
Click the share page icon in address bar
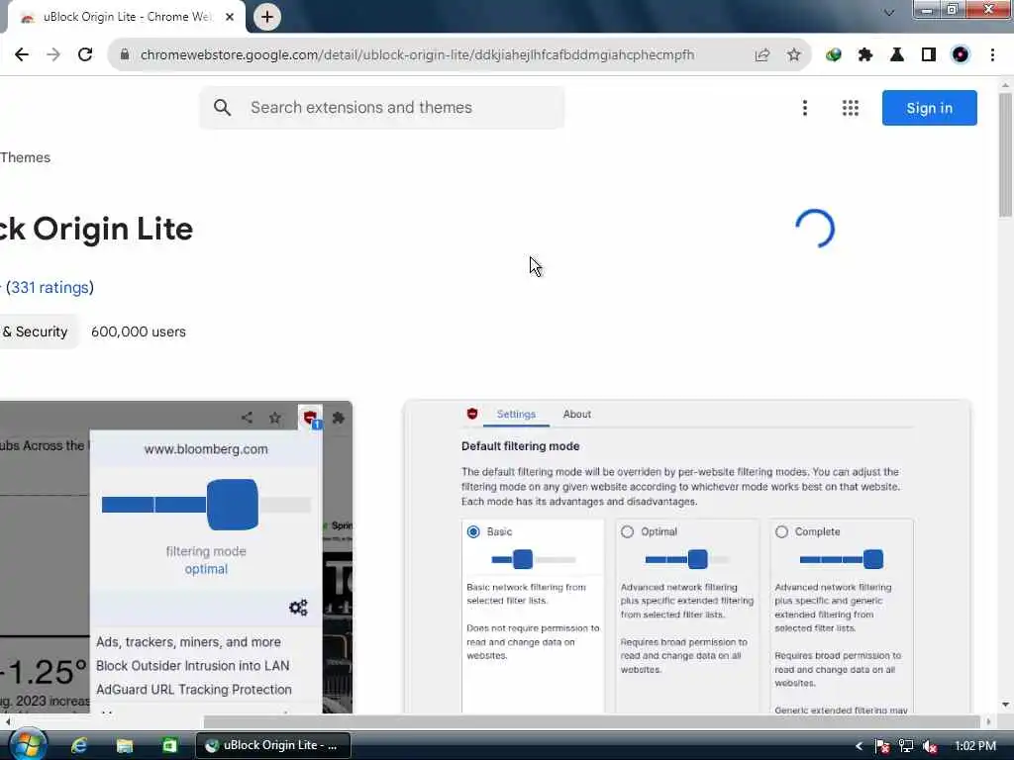[762, 55]
